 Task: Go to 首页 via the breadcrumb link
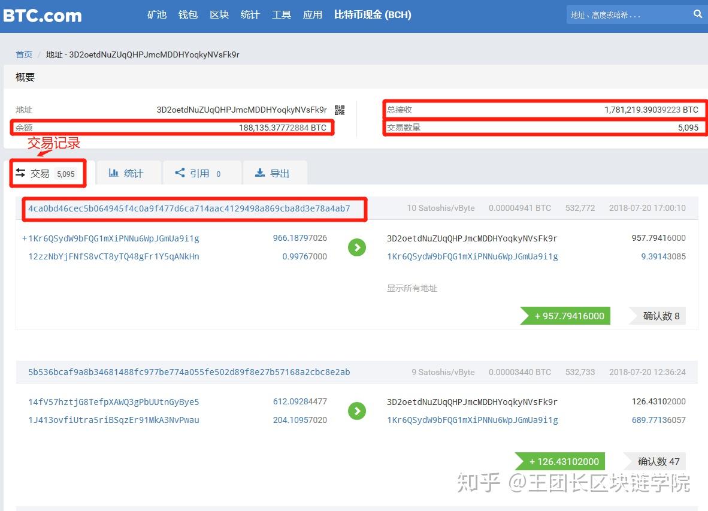(23, 55)
